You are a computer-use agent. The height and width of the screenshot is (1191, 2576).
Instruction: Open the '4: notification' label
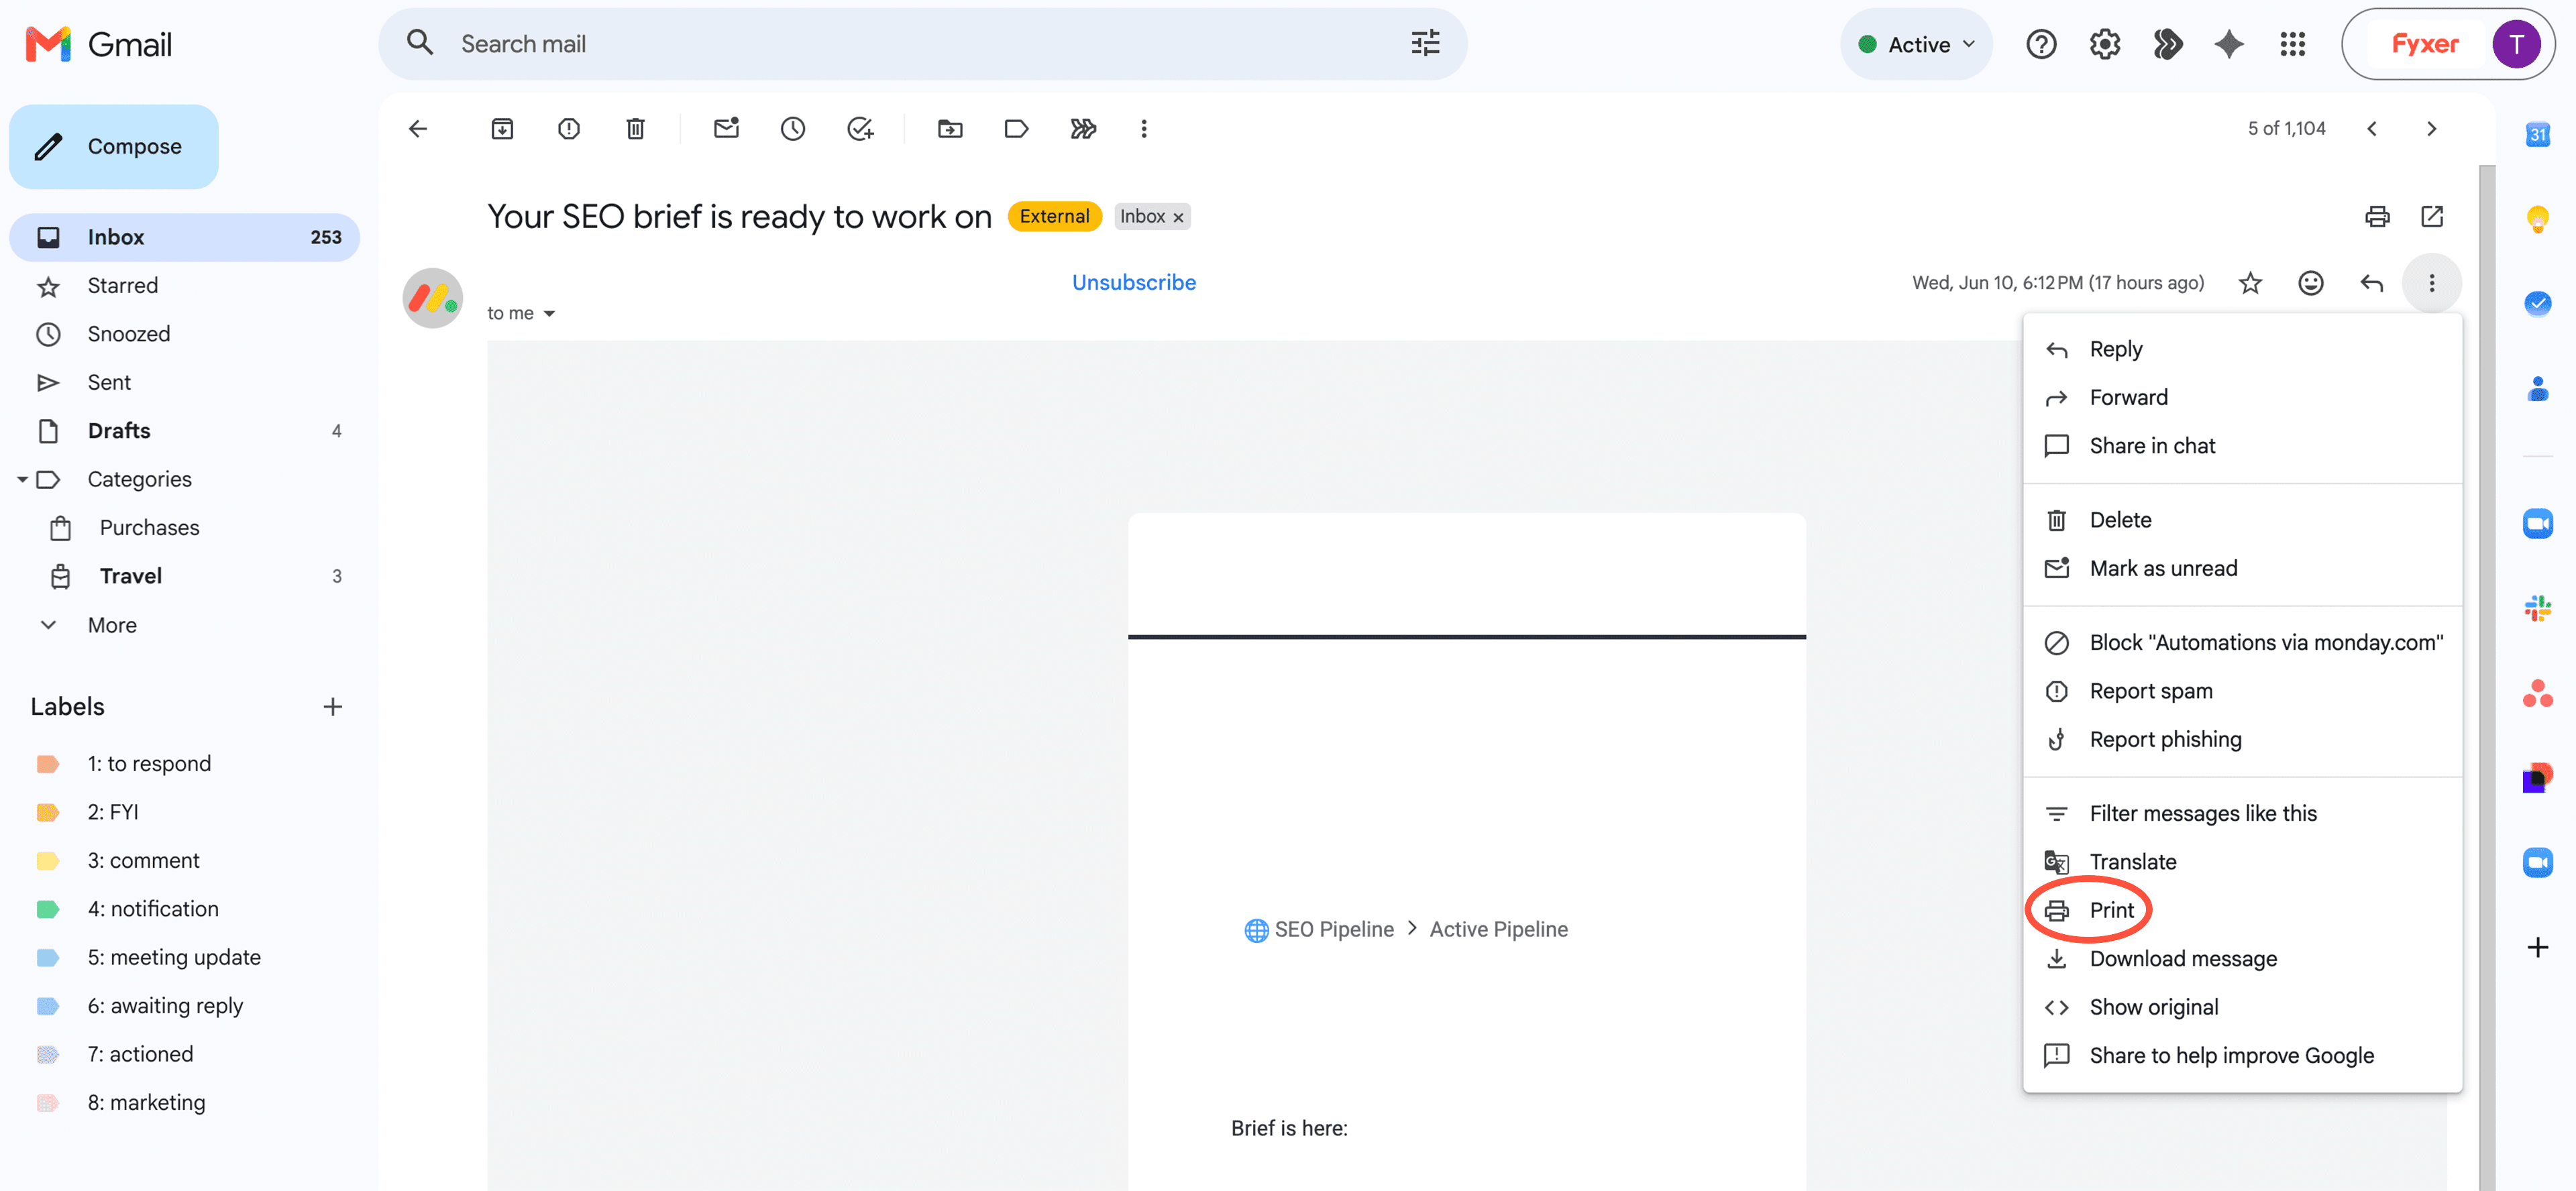pos(184,909)
